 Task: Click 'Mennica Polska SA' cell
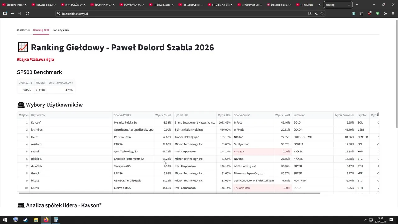[133, 122]
